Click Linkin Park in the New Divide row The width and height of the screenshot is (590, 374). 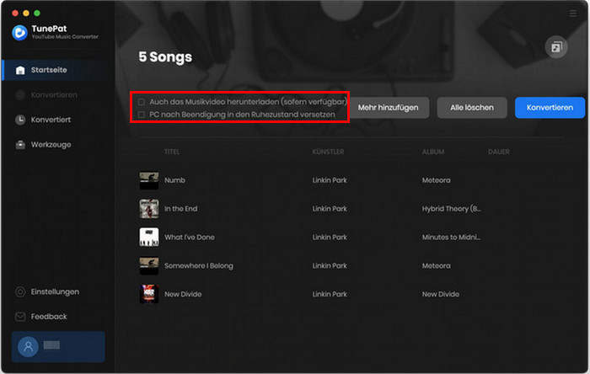330,294
